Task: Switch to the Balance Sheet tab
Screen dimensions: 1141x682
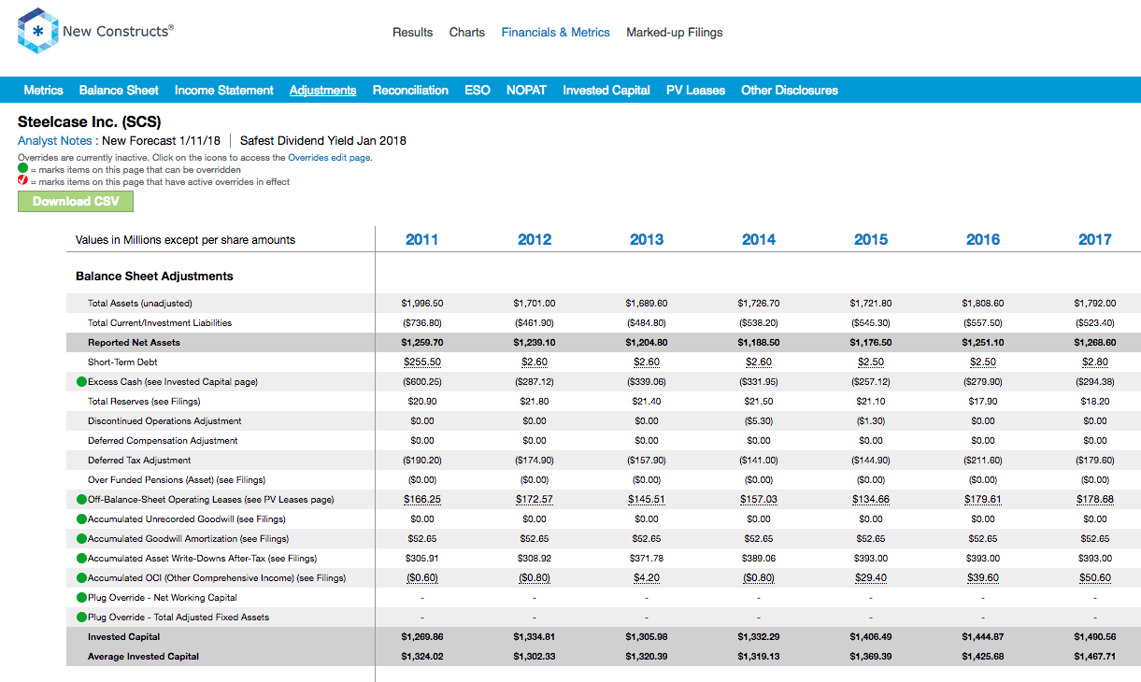Action: 119,90
